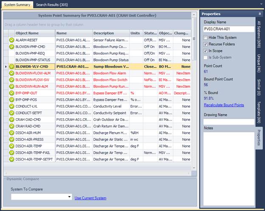The width and height of the screenshot is (265, 211).
Task: Click the green check icon beside ALARM-RESET
Action: (x=11, y=40)
